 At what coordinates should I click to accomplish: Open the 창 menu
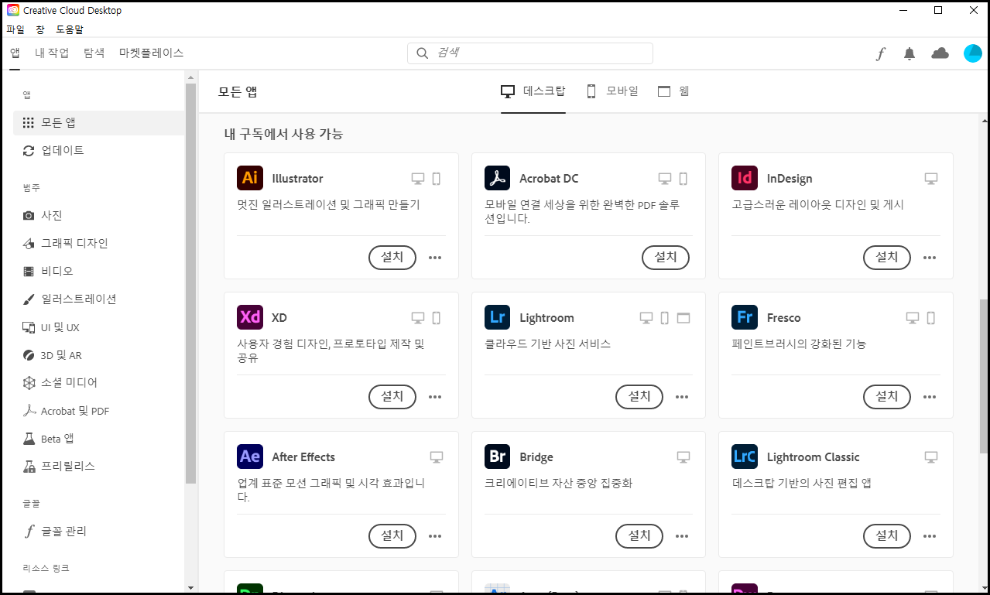coord(40,29)
